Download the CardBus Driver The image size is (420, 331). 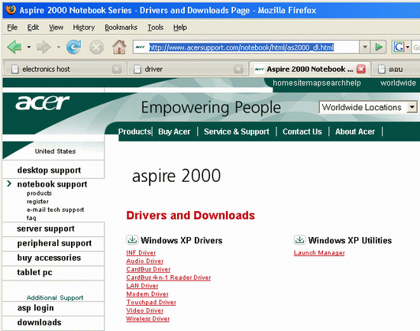[x=148, y=269]
